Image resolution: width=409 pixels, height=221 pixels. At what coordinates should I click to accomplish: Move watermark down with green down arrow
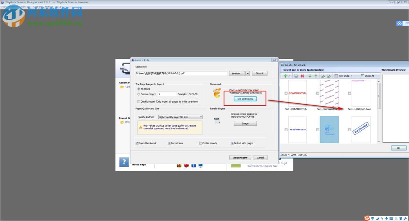pyautogui.click(x=310, y=76)
